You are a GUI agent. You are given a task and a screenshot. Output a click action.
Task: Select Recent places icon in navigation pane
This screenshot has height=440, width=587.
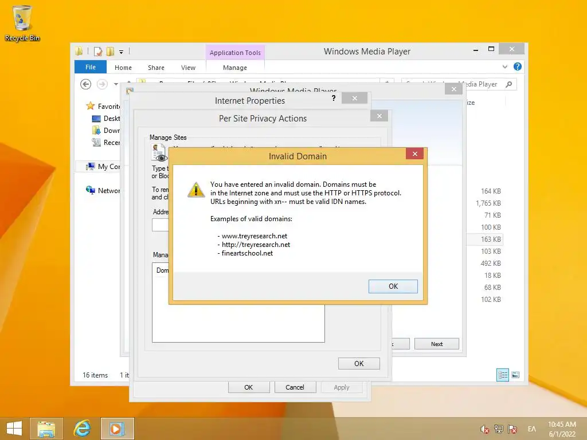pos(96,142)
